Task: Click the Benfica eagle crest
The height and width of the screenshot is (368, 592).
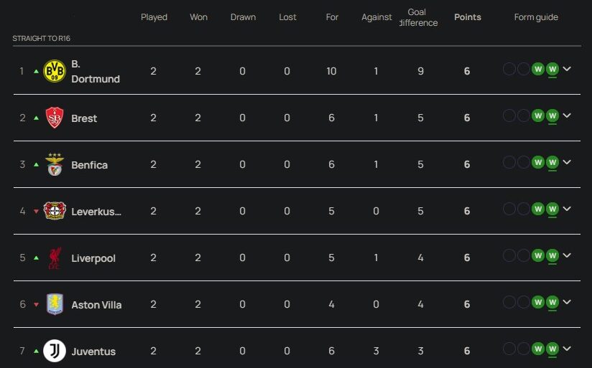Action: coord(55,164)
